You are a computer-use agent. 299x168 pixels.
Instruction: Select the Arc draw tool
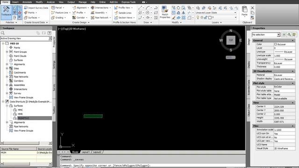point(148,7)
